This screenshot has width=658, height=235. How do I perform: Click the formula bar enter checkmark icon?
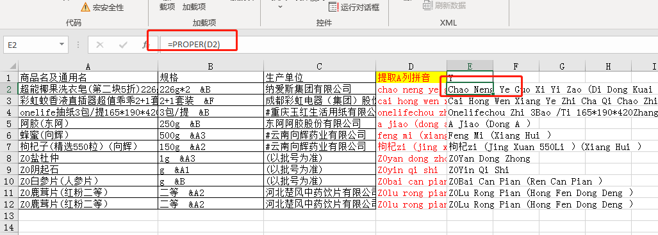123,45
